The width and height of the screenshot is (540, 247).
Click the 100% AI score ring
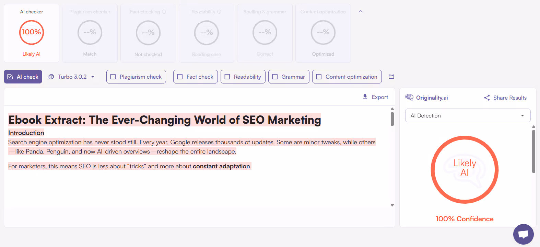(x=32, y=32)
